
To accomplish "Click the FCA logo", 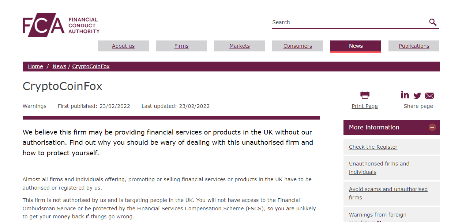I will [x=61, y=25].
